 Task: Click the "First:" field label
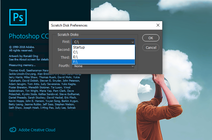[x=66, y=42]
